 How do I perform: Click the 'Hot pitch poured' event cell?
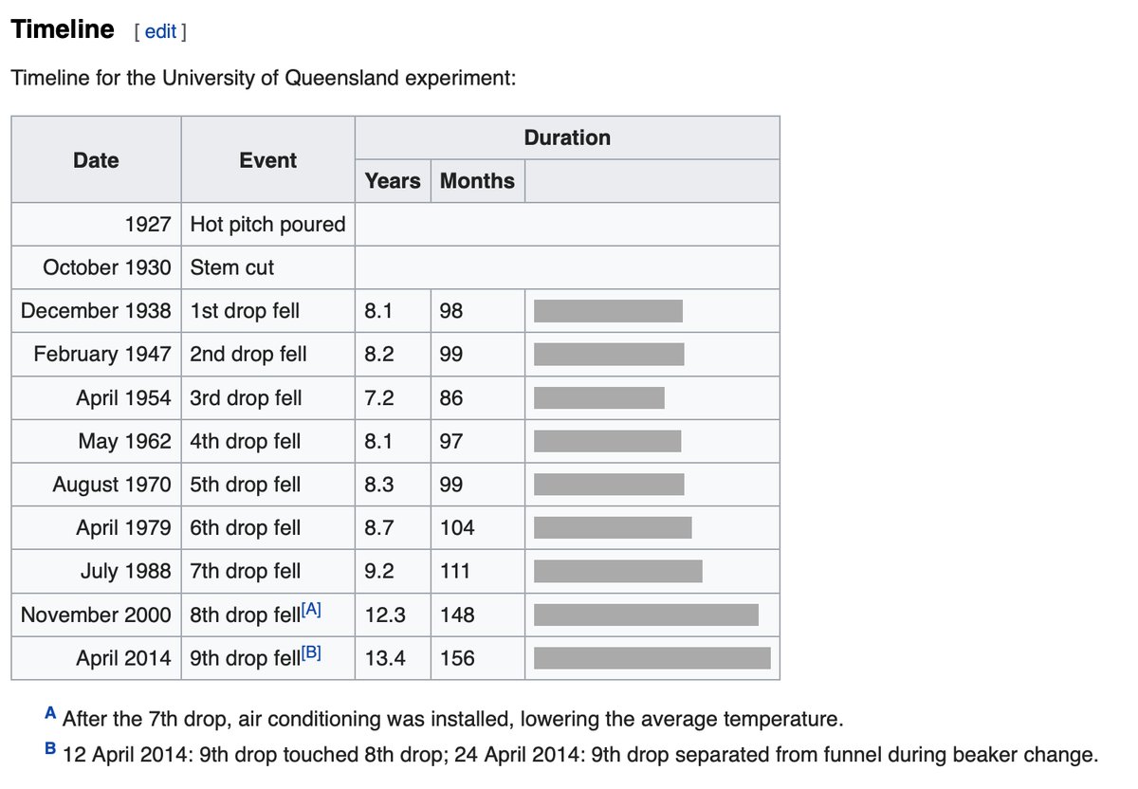(x=267, y=225)
